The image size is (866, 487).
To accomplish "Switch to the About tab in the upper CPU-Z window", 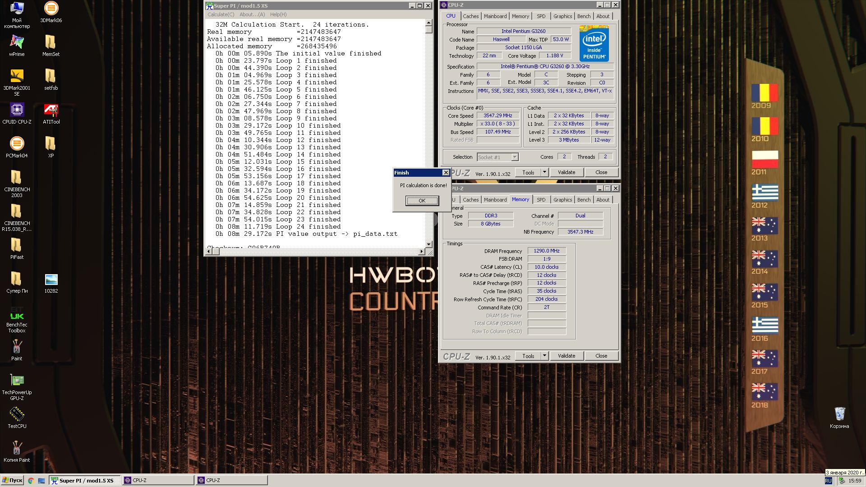I will (x=603, y=16).
